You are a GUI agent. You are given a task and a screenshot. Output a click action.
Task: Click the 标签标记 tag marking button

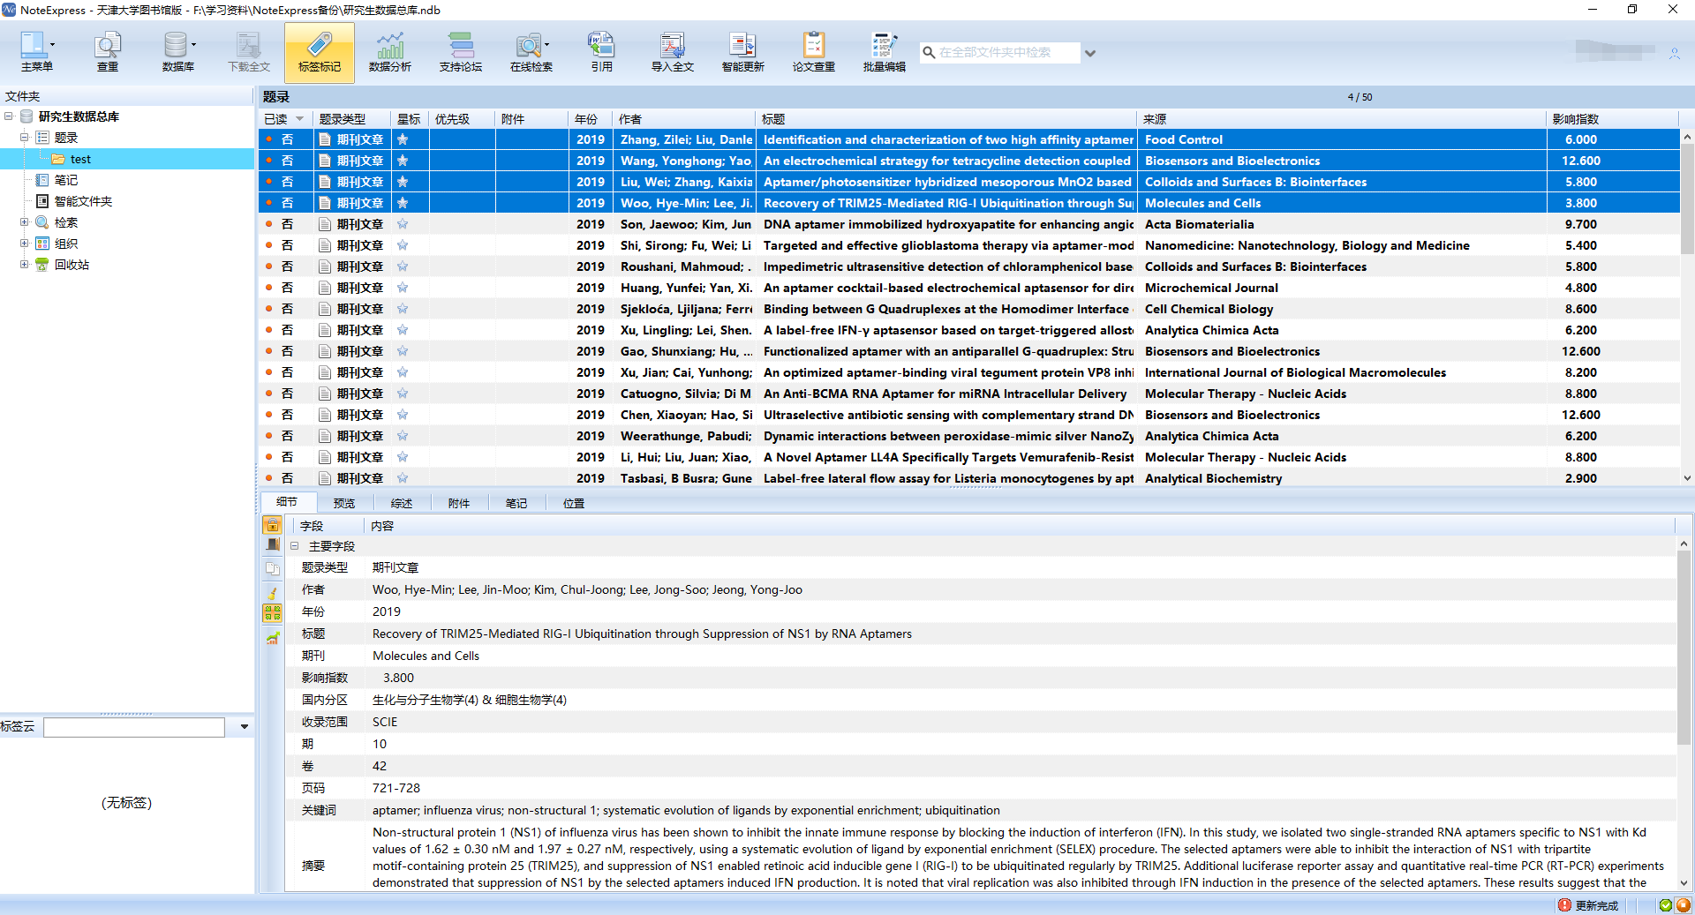tap(320, 52)
